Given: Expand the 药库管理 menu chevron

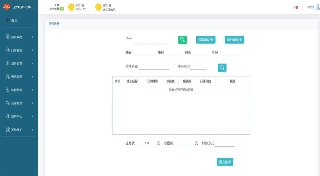Looking at the screenshot, I should point(32,103).
